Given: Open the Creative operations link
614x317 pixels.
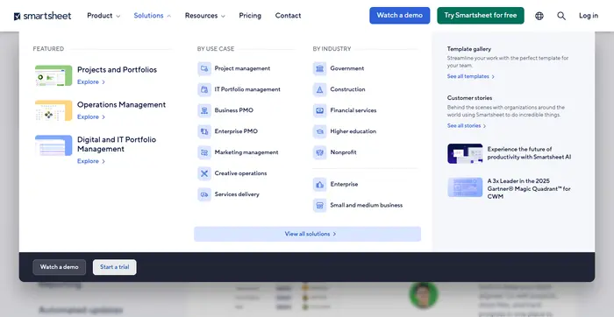Looking at the screenshot, I should (240, 173).
